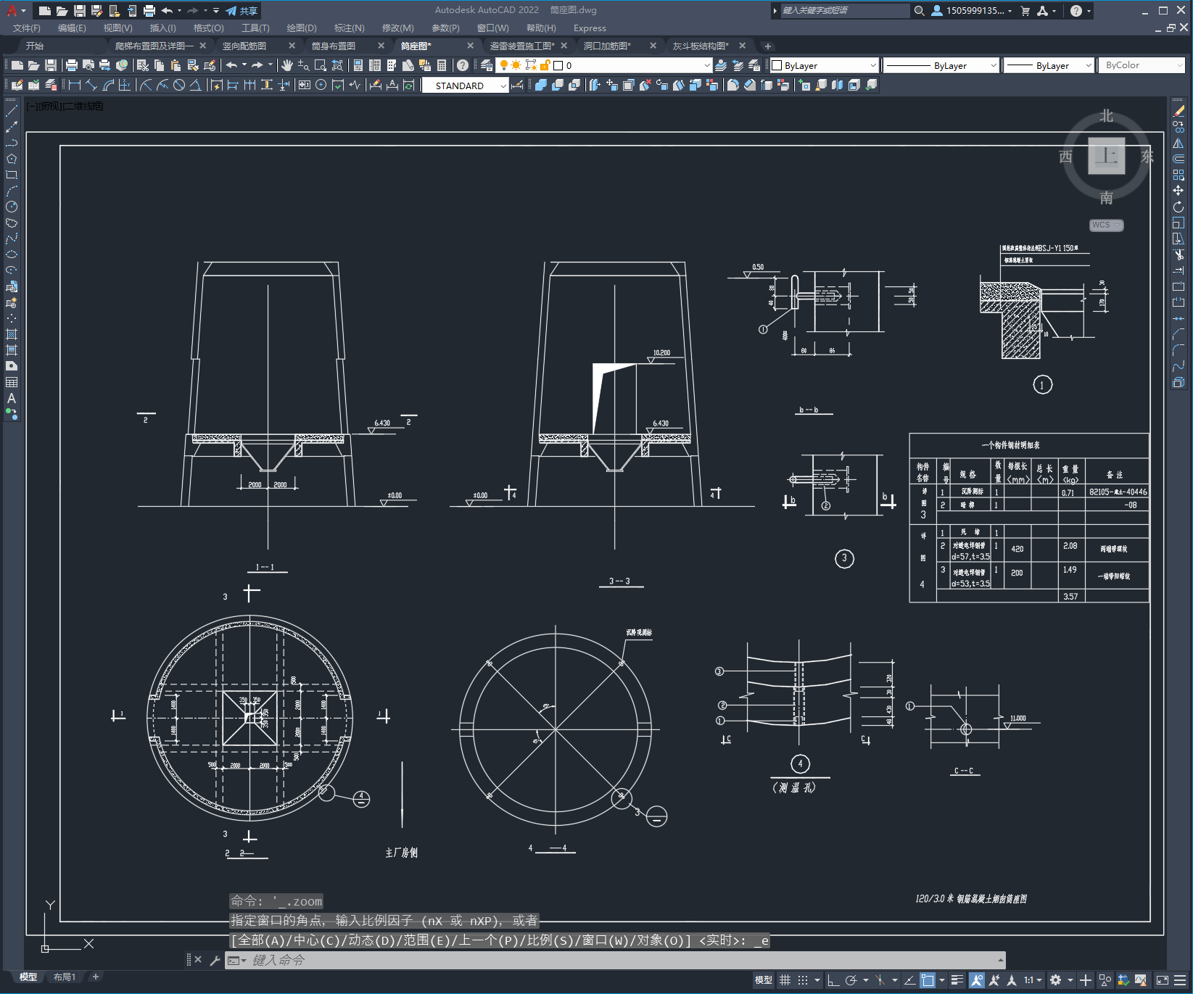The image size is (1193, 994).
Task: Select the Polygon drawing tool
Action: coord(12,159)
